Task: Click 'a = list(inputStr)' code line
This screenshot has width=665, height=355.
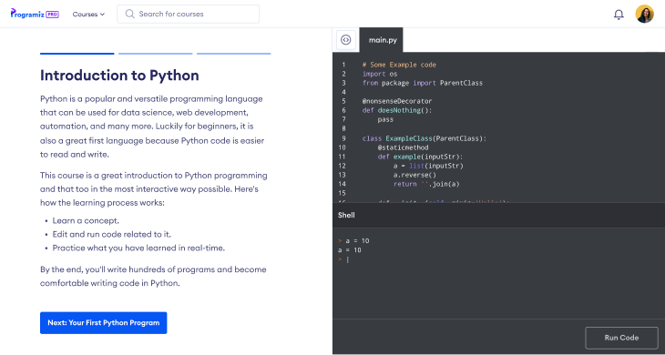Action: [428, 166]
